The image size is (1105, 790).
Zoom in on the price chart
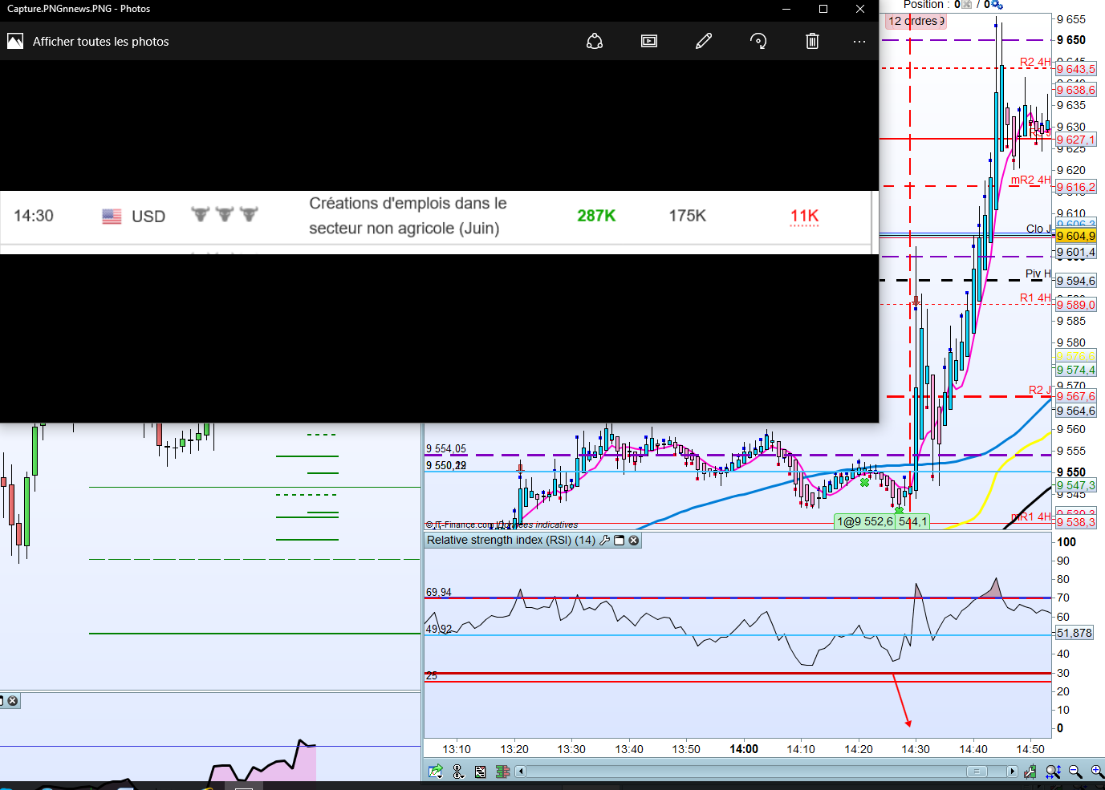click(1097, 772)
